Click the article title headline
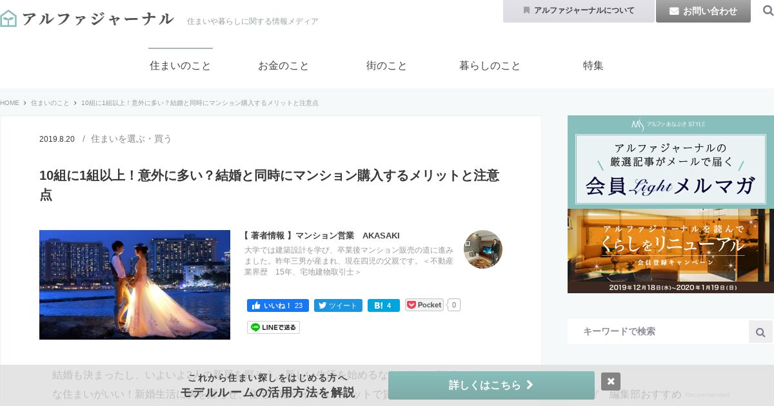This screenshot has height=406, width=774. (270, 185)
